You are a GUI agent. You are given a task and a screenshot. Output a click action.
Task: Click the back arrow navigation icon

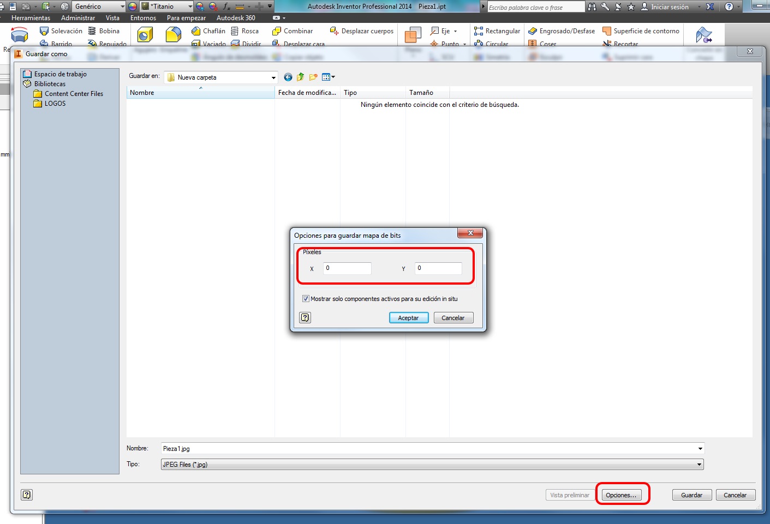(288, 77)
